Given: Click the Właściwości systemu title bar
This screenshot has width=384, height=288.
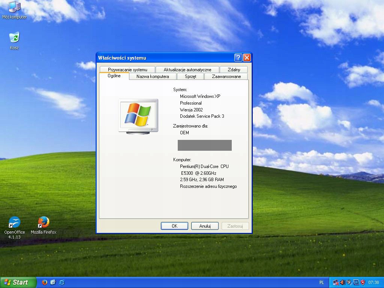Looking at the screenshot, I should pyautogui.click(x=165, y=58).
